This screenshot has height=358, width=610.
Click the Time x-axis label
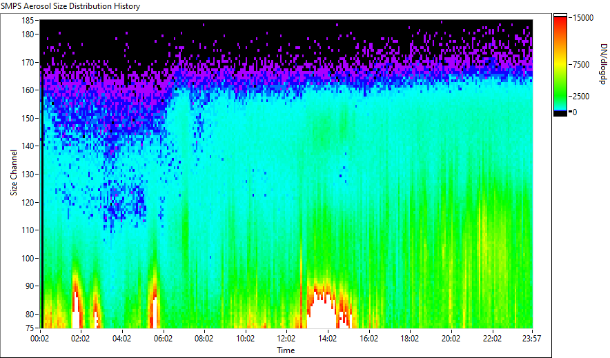pyautogui.click(x=286, y=350)
